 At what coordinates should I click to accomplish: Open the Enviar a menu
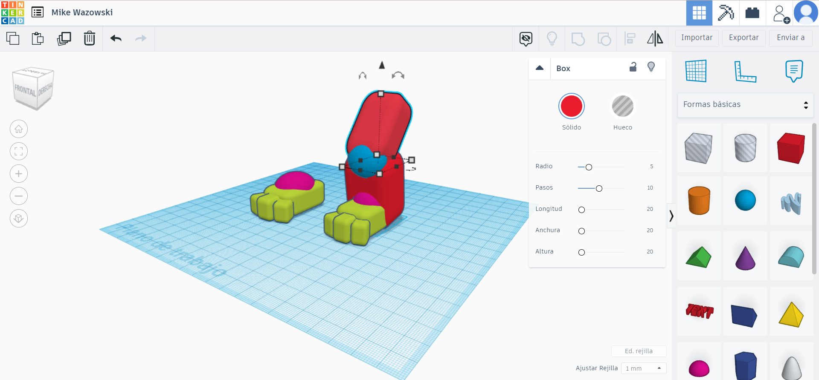tap(791, 38)
